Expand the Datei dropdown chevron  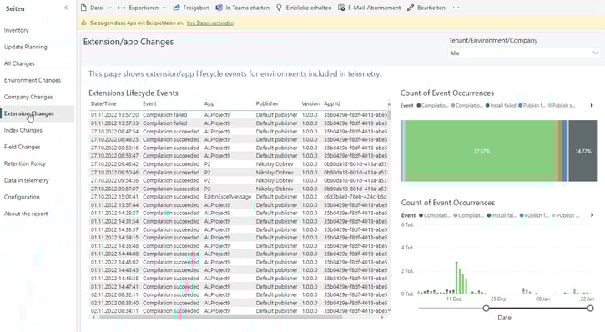click(109, 8)
